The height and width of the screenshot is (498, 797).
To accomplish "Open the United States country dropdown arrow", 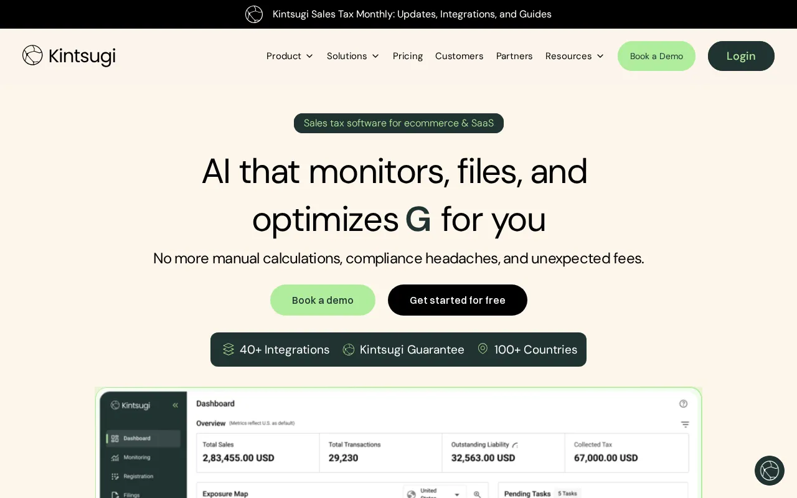I will pos(456,494).
